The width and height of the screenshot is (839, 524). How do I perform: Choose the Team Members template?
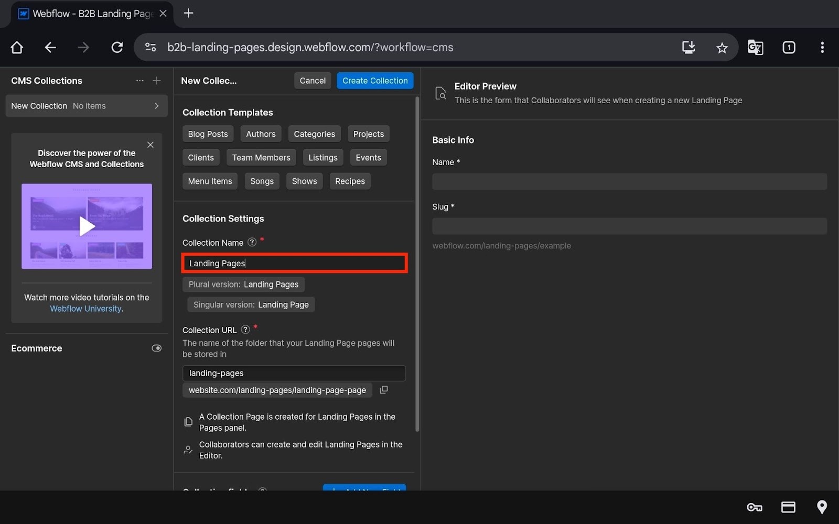point(261,158)
